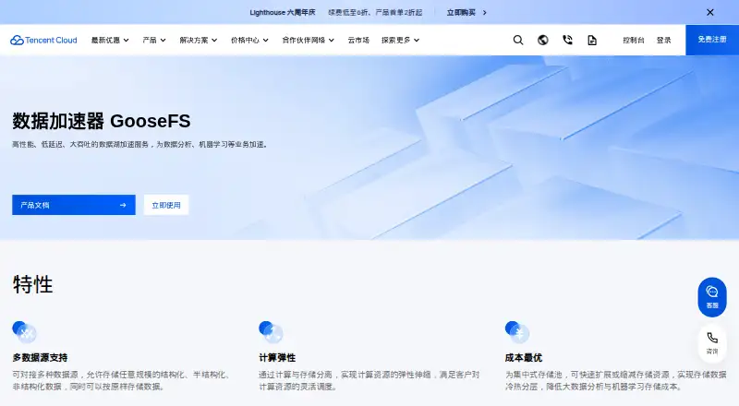Open the search magnifier icon
Viewport: 739px width, 406px height.
[518, 40]
